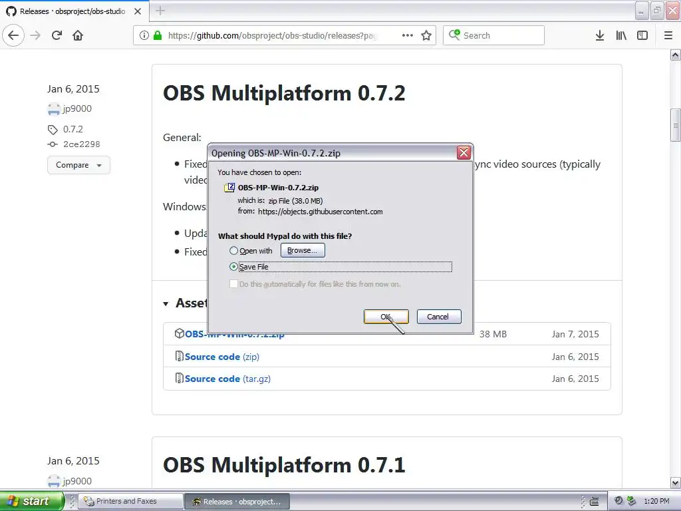This screenshot has width=681, height=511.
Task: Open commit 2ce2298 link
Action: click(82, 144)
